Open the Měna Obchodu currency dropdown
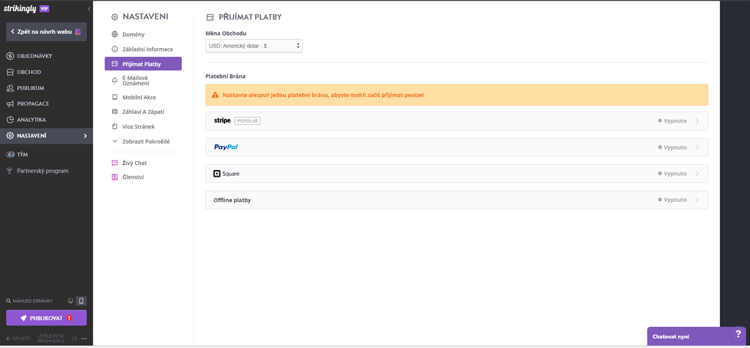This screenshot has height=348, width=750. click(x=254, y=46)
